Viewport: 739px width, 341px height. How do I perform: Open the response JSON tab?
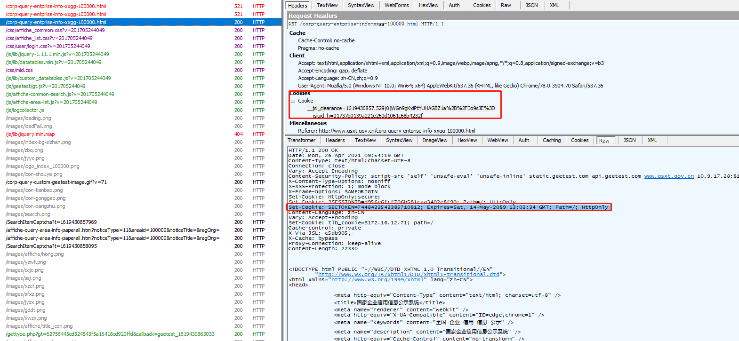pos(629,140)
